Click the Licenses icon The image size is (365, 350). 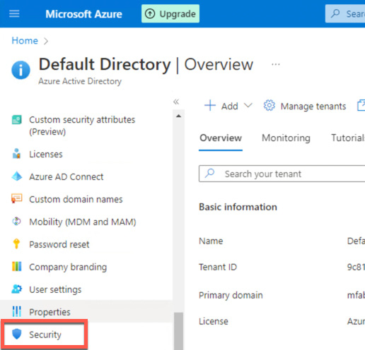coord(16,154)
